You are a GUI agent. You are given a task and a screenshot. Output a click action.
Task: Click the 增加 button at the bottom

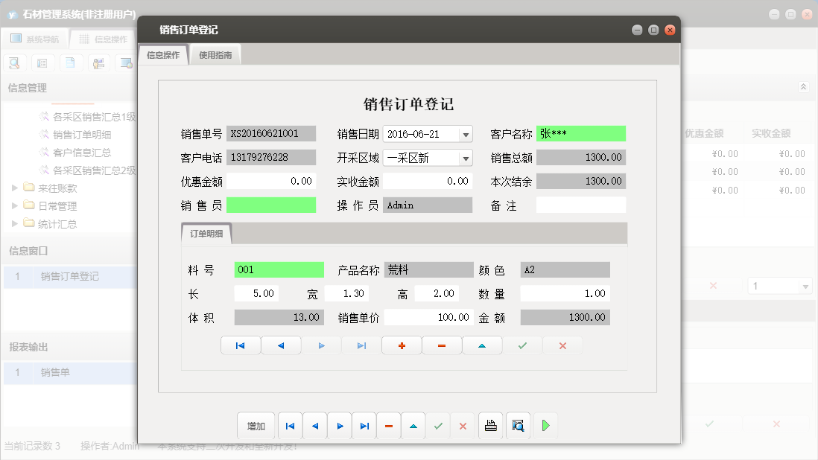256,425
